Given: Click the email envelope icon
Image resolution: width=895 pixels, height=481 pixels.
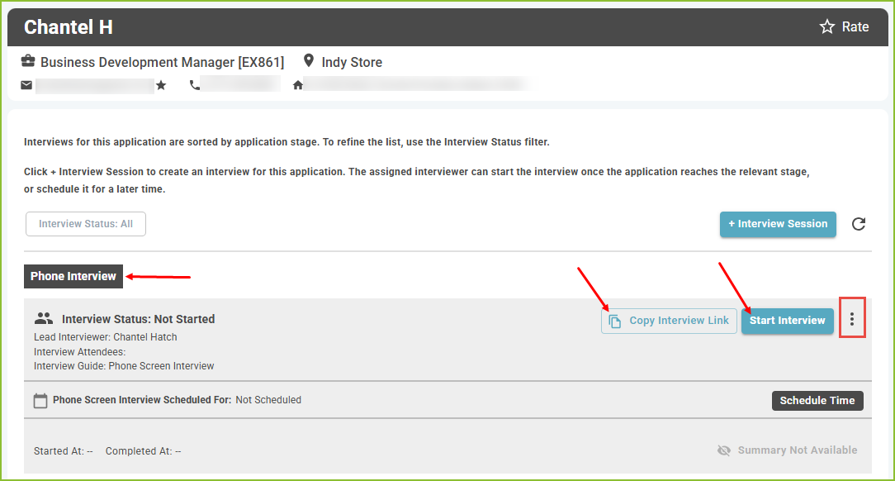Looking at the screenshot, I should [x=26, y=85].
